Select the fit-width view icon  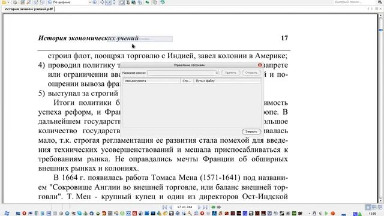click(108, 2)
